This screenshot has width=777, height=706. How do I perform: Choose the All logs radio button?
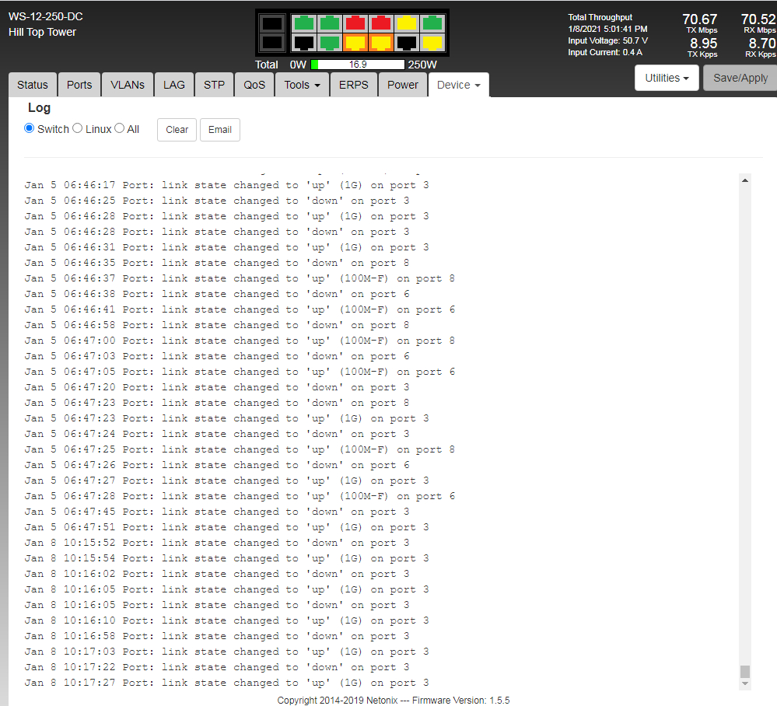coord(120,128)
